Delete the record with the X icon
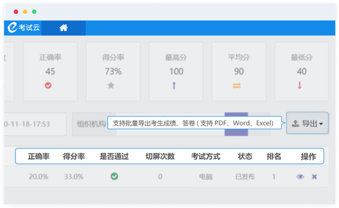The height and width of the screenshot is (208, 339). pos(314,177)
